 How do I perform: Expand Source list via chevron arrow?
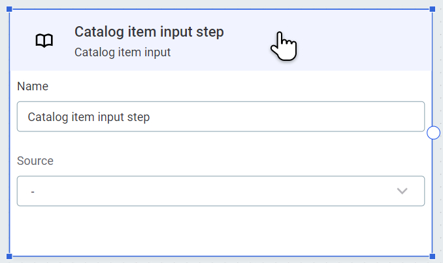402,191
